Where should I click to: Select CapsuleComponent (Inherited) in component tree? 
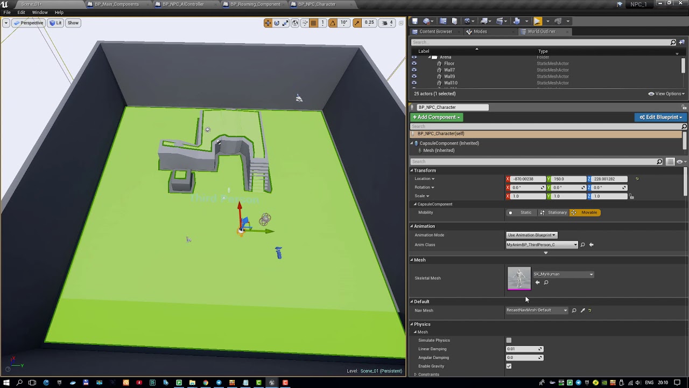click(x=449, y=143)
